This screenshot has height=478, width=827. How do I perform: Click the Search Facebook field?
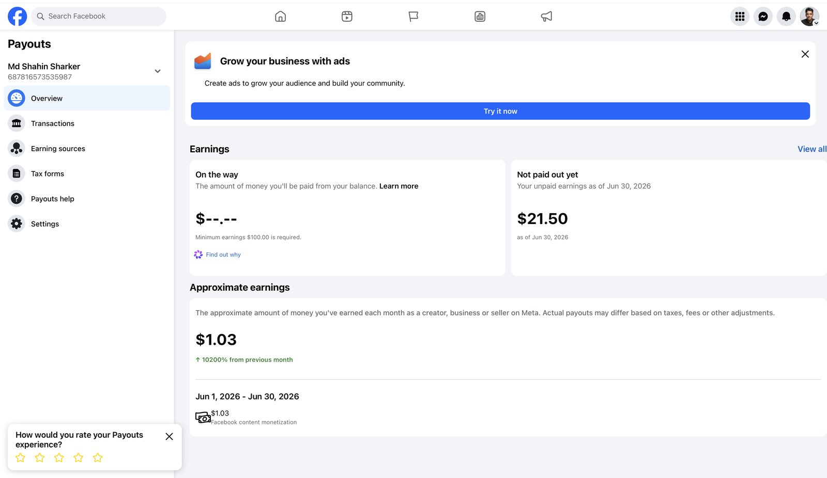pos(99,17)
